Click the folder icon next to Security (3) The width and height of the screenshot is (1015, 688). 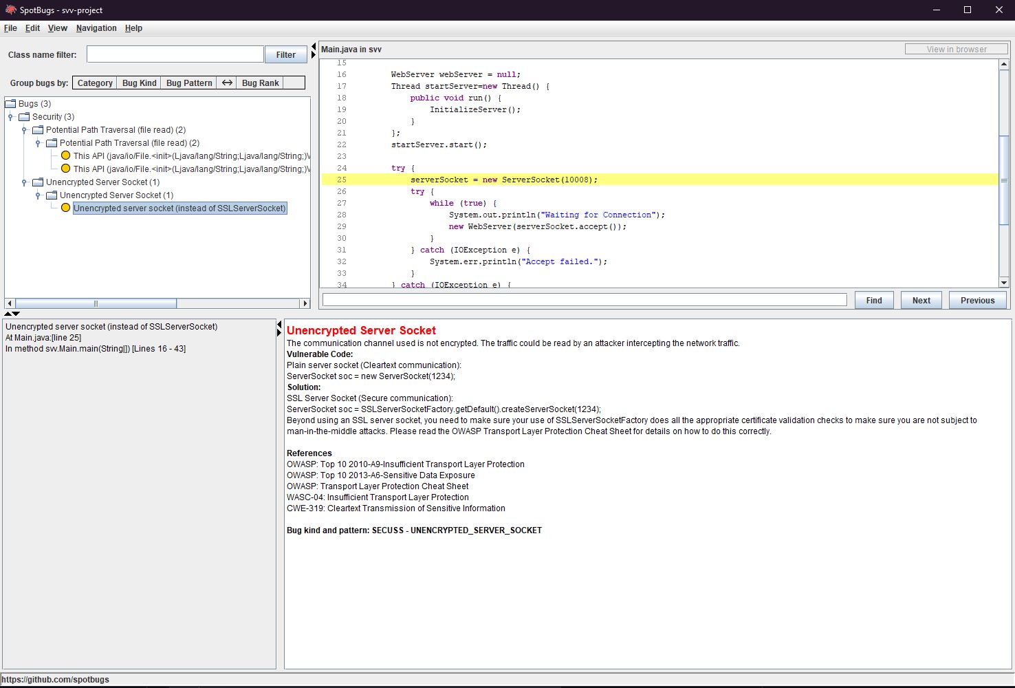tap(25, 116)
